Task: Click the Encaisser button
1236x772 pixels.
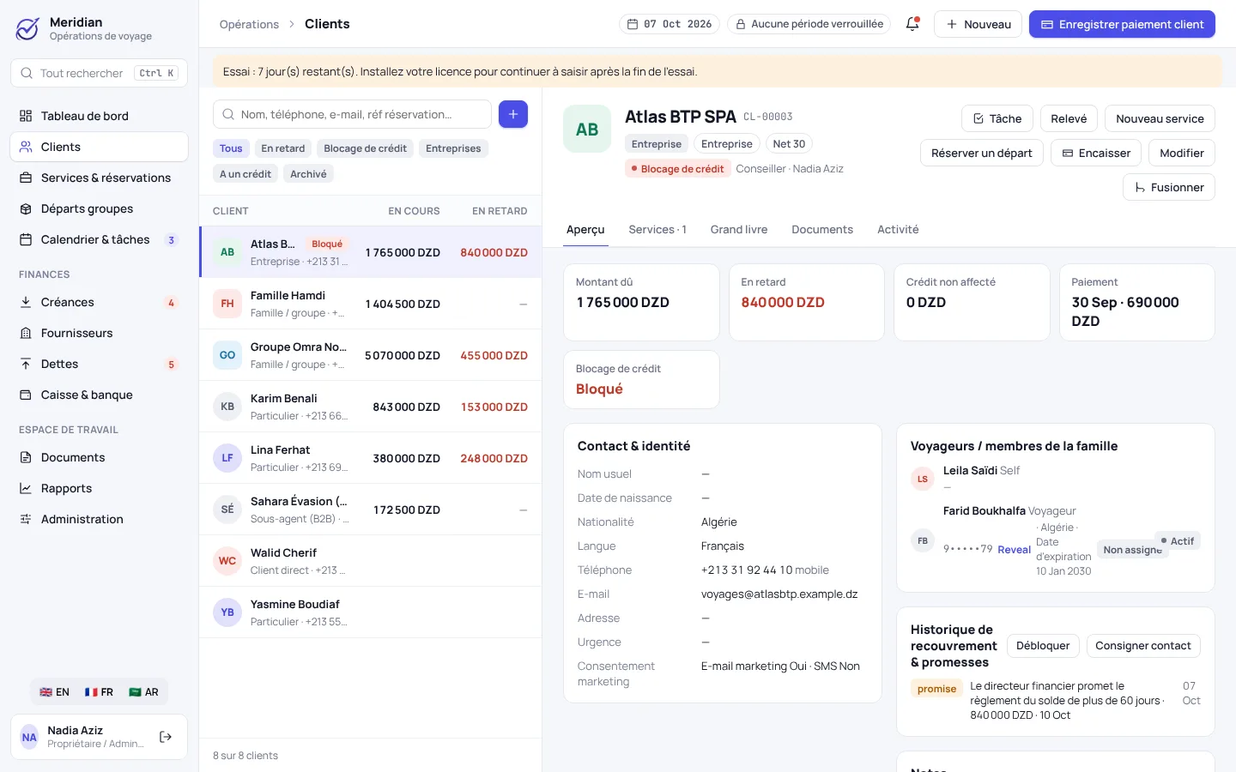Action: (1096, 153)
